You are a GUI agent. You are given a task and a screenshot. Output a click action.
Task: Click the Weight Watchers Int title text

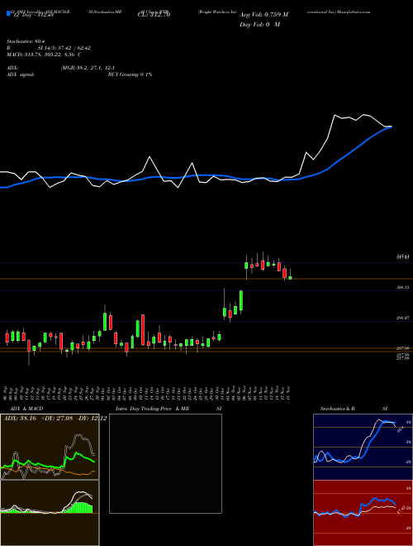217,12
